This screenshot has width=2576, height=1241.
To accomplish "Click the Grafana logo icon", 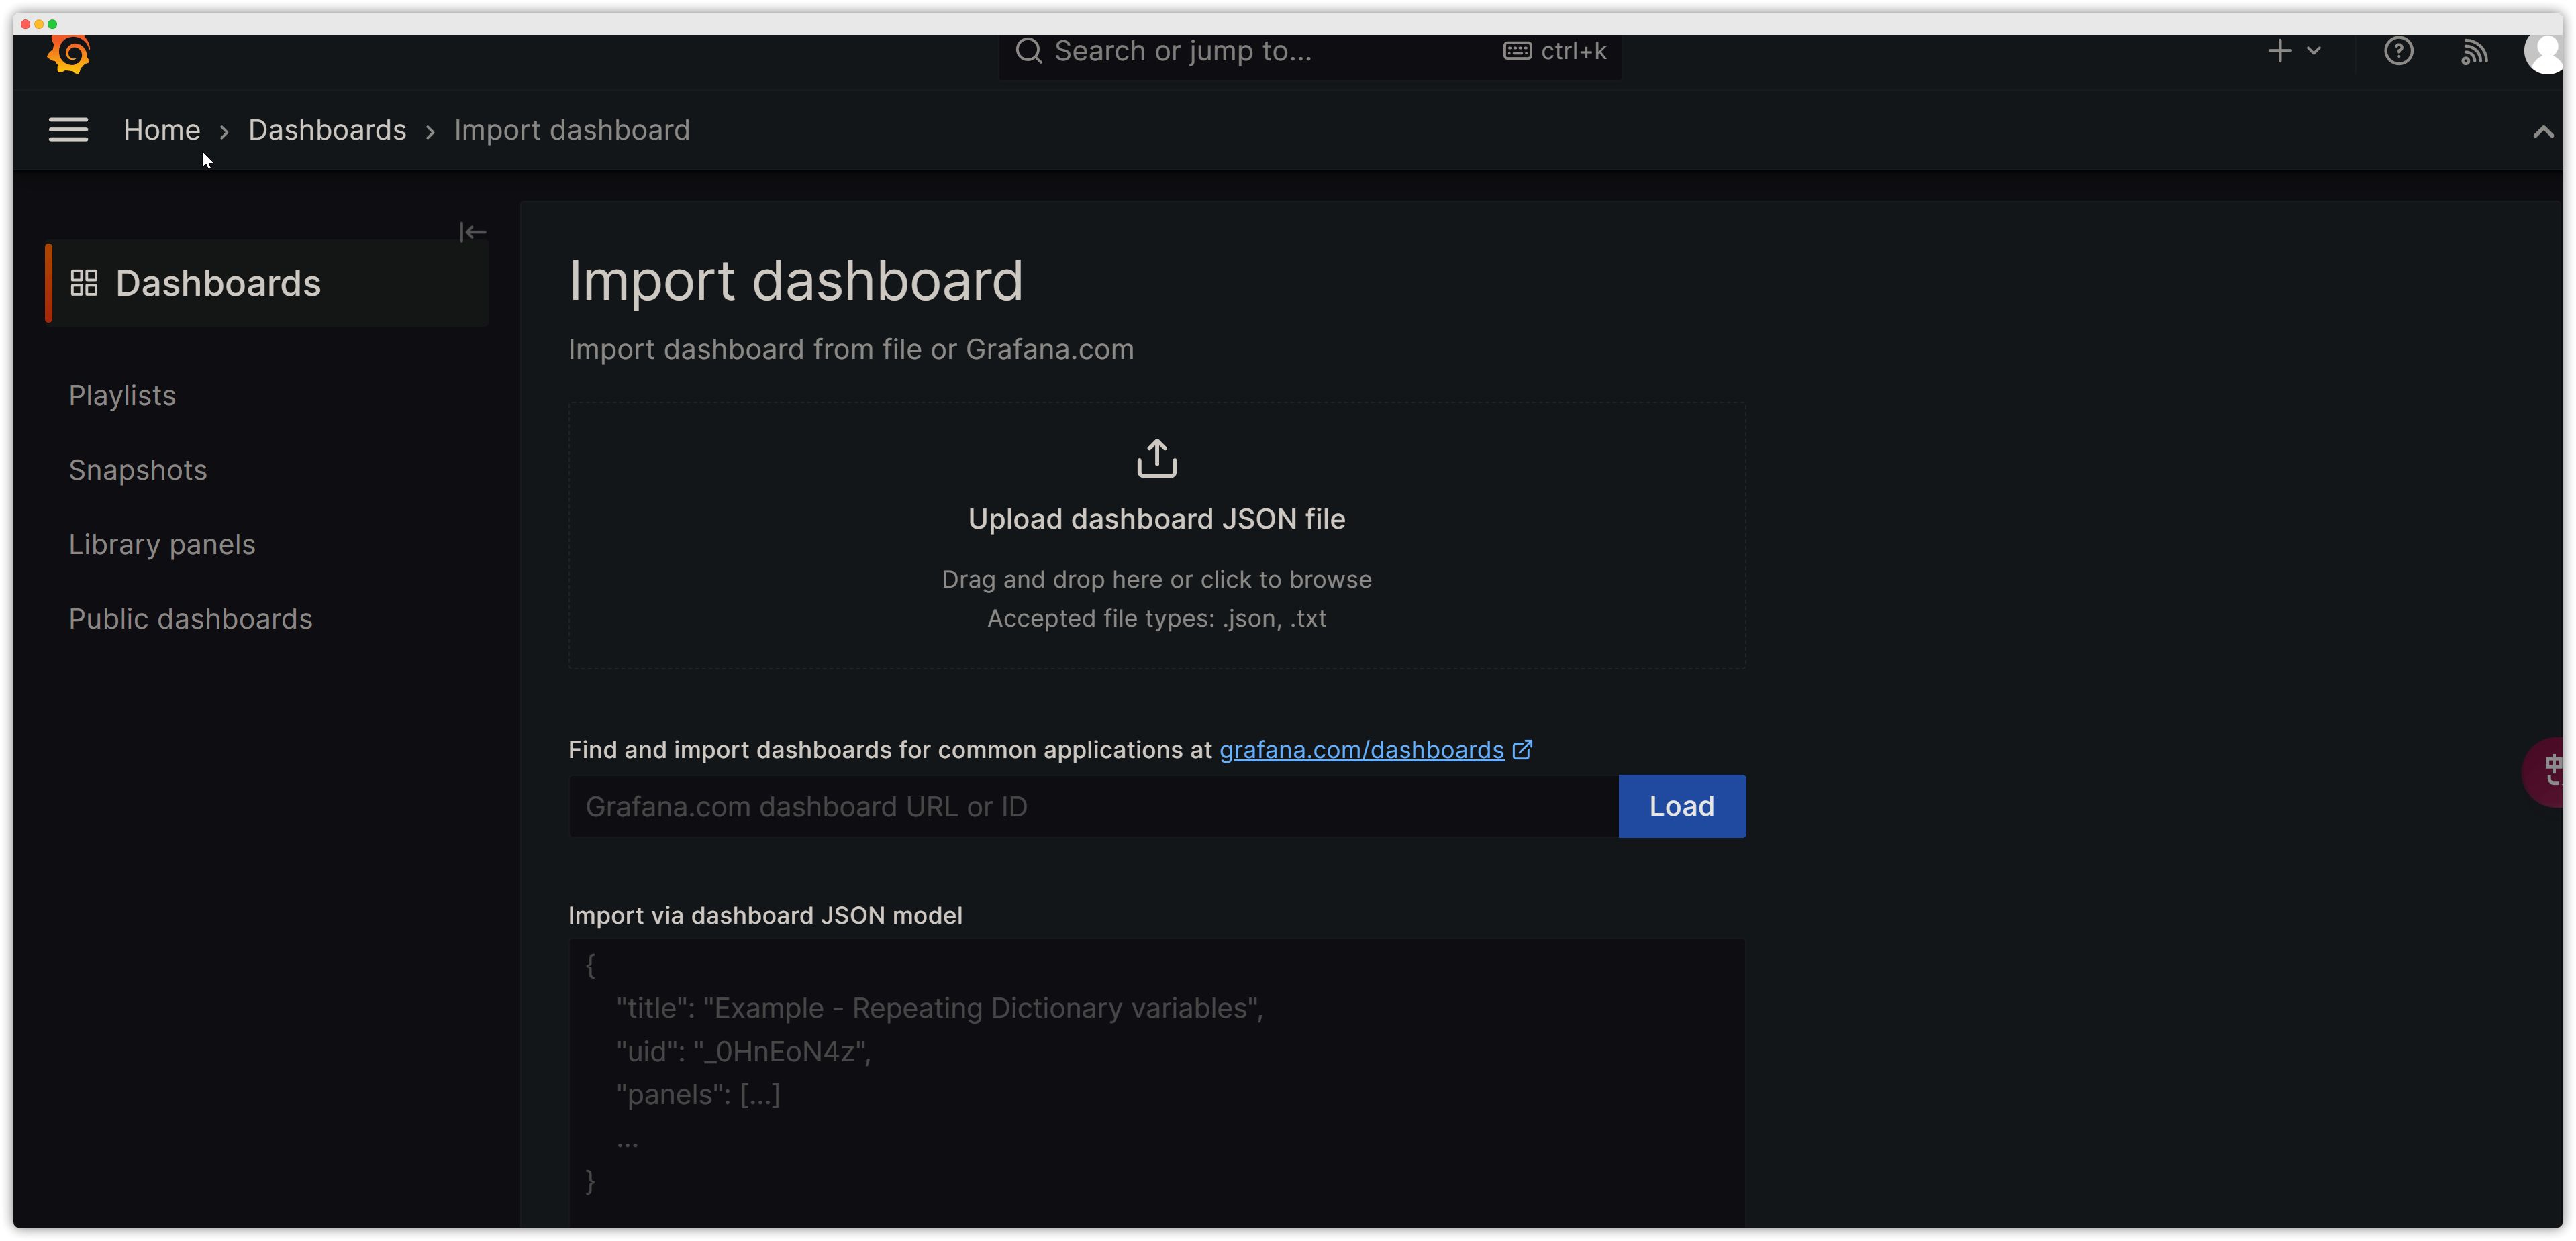I will [69, 54].
